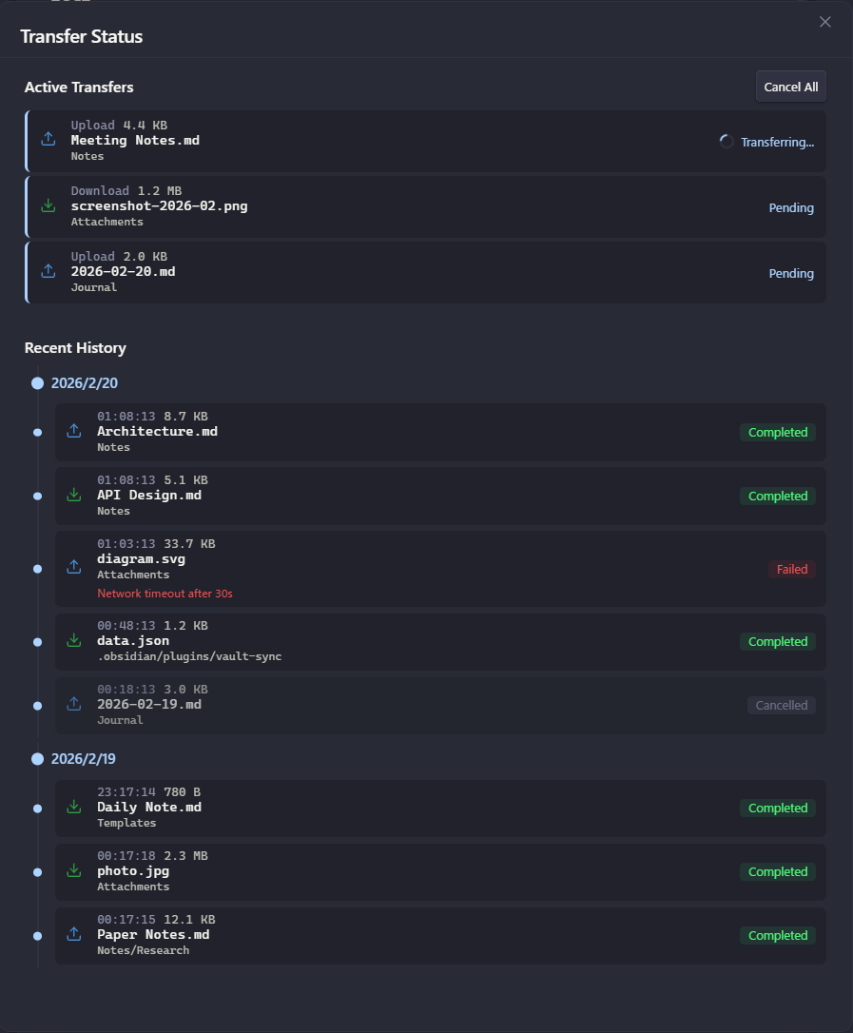Click the upload icon next to Architecture.md
The width and height of the screenshot is (853, 1033).
point(73,431)
